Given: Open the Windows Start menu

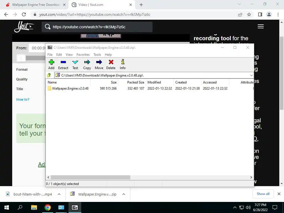Looking at the screenshot, I should (7, 207).
